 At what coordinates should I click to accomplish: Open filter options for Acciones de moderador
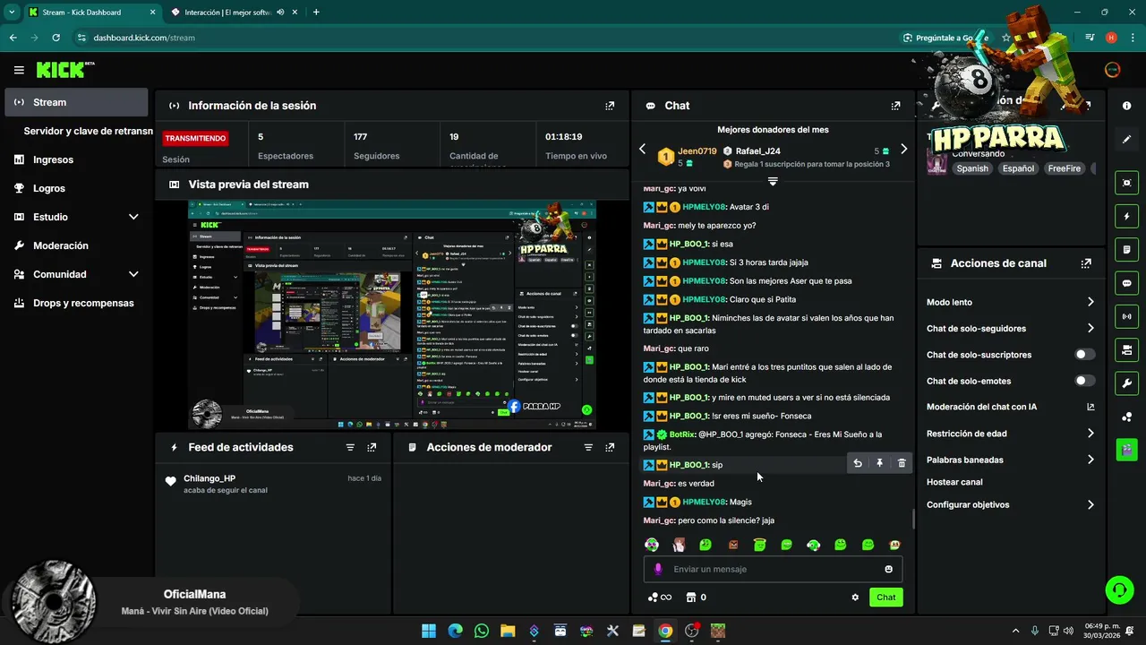(588, 447)
